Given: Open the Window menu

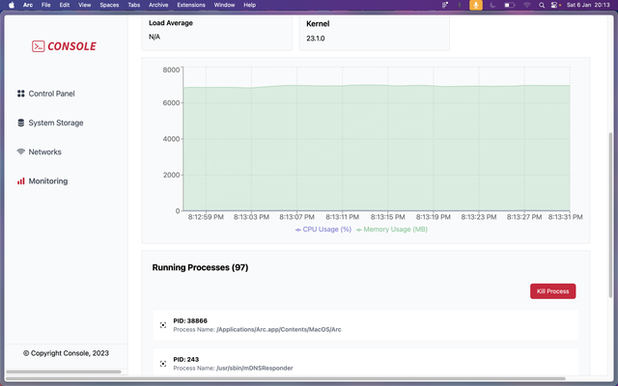Looking at the screenshot, I should point(224,5).
